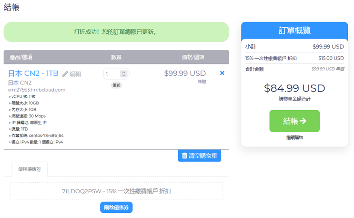Click the 數量 column header
This screenshot has width=354, height=218.
116,57
